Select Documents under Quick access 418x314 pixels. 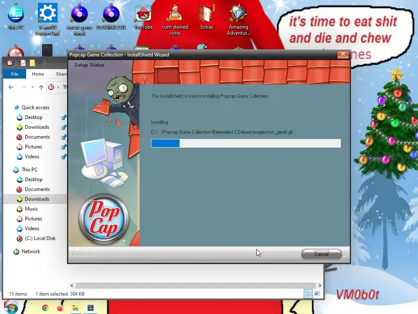point(37,137)
